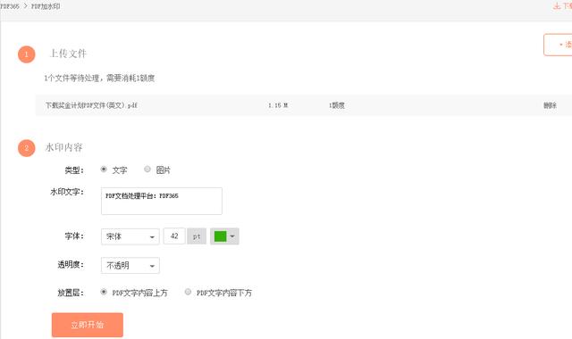
Task: Open the 不透明 transparency dropdown
Action: 130,266
